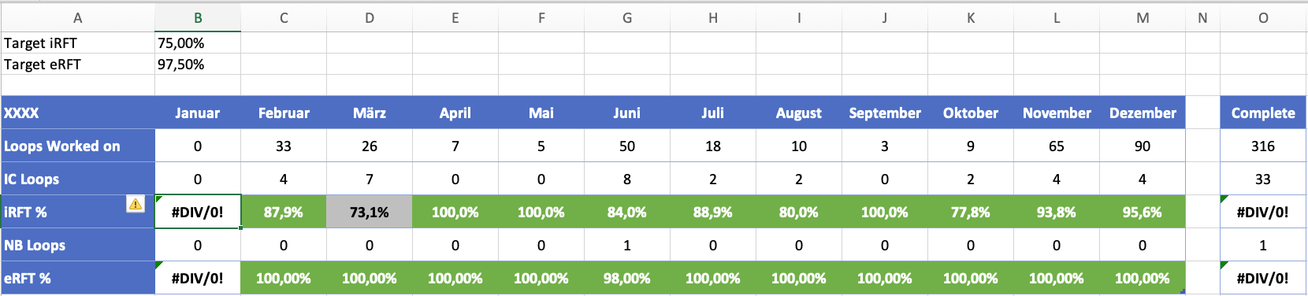1308x296 pixels.
Task: Select column N header
Action: tap(1202, 17)
